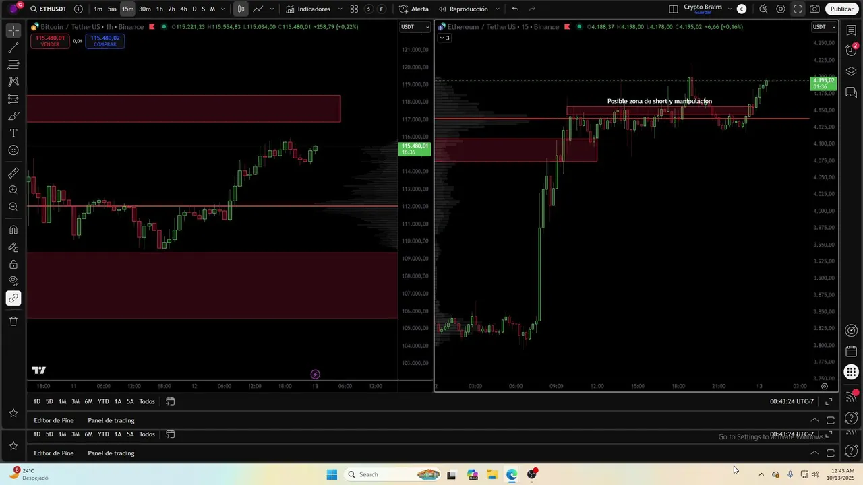Click the red Vender button
This screenshot has height=485, width=863.
(x=50, y=41)
